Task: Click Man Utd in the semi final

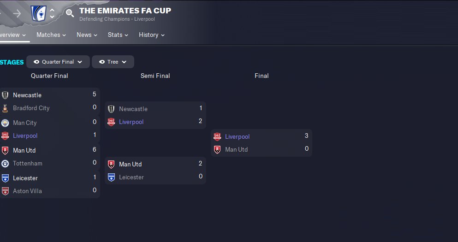Action: click(130, 165)
